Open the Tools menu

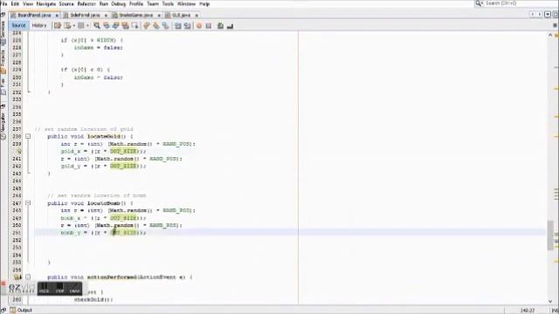pos(168,3)
